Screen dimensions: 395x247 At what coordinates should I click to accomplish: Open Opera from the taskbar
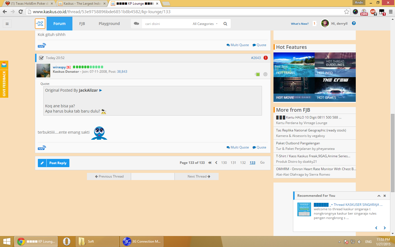(66, 242)
